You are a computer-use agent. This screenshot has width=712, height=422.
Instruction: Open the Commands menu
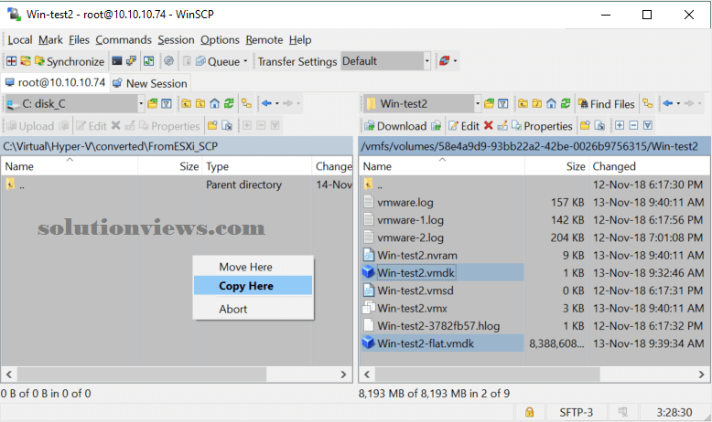(x=124, y=40)
